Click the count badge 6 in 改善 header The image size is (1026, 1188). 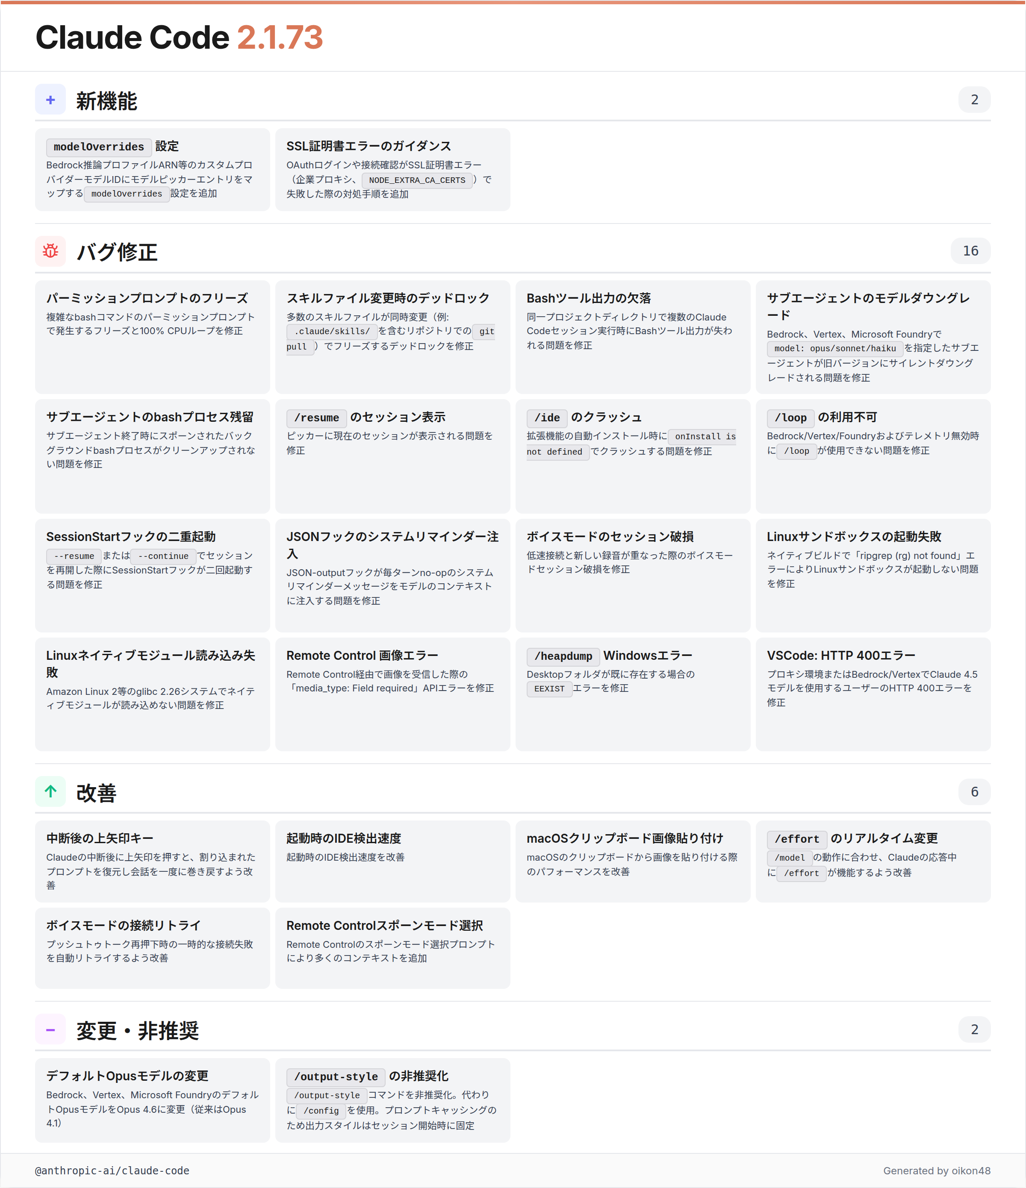(974, 792)
